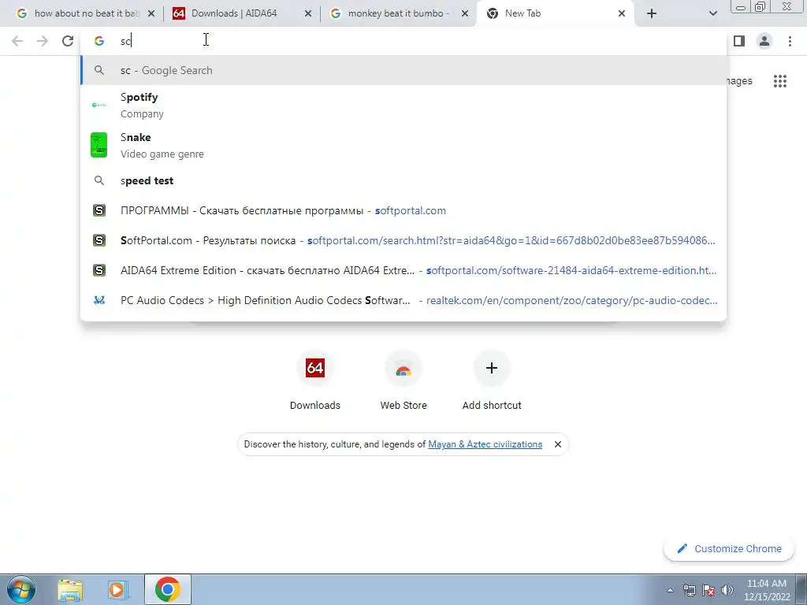Reload the current page
The width and height of the screenshot is (807, 605).
(x=68, y=41)
